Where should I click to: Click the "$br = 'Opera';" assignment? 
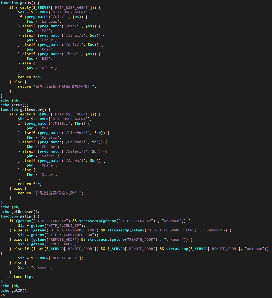pyautogui.click(x=42, y=165)
